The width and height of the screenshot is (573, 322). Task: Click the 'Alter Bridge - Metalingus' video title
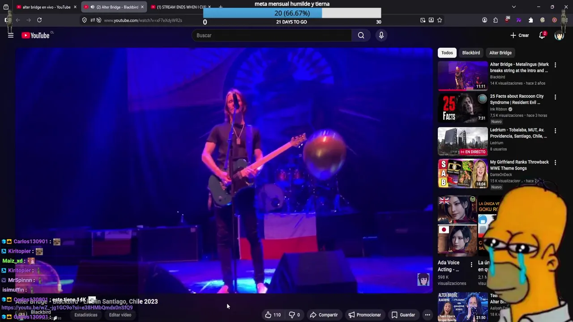[x=519, y=68]
